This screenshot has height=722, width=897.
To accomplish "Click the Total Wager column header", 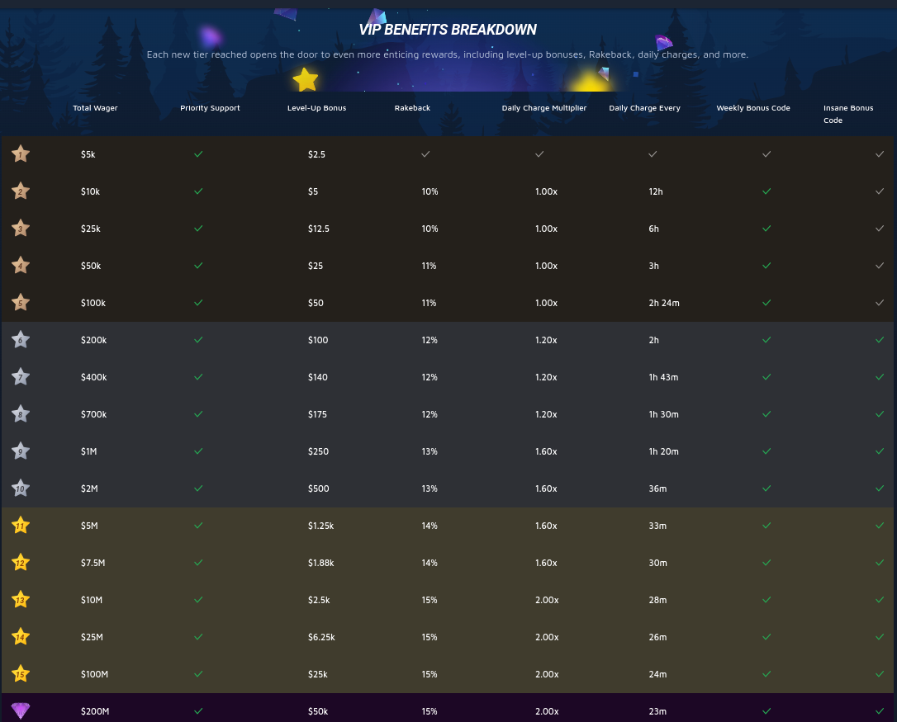I will tap(95, 108).
